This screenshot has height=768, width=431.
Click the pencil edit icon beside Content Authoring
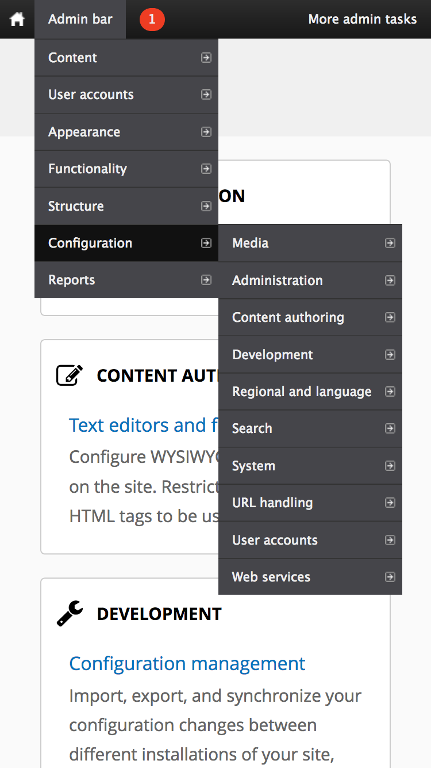tap(70, 375)
